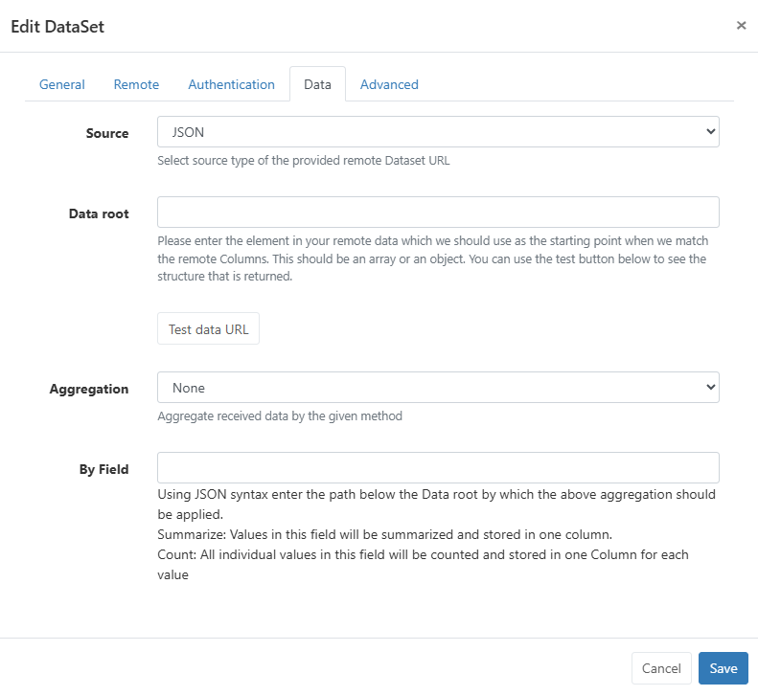Viewport: 758px width, 696px height.
Task: Switch to the General tab
Action: (x=62, y=84)
